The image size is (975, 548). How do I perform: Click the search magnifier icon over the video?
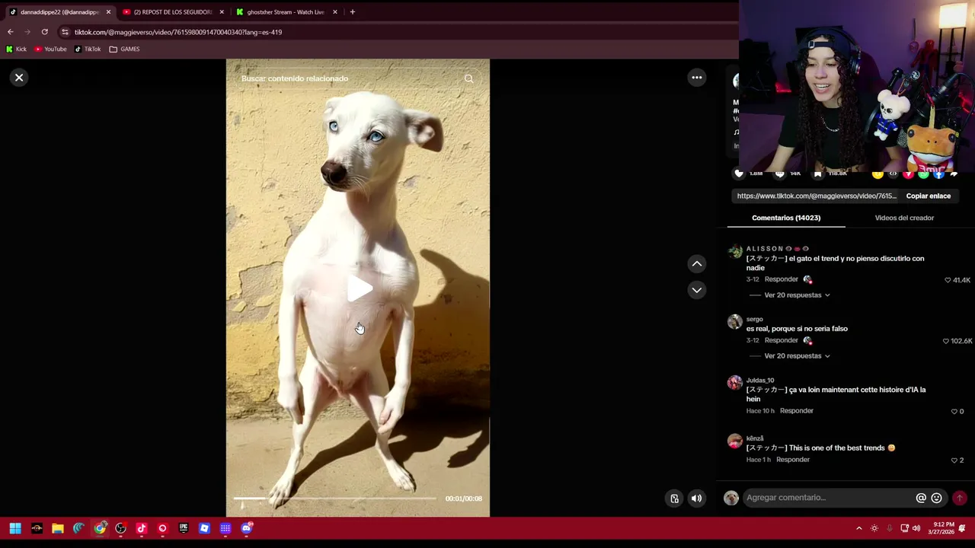pyautogui.click(x=469, y=78)
